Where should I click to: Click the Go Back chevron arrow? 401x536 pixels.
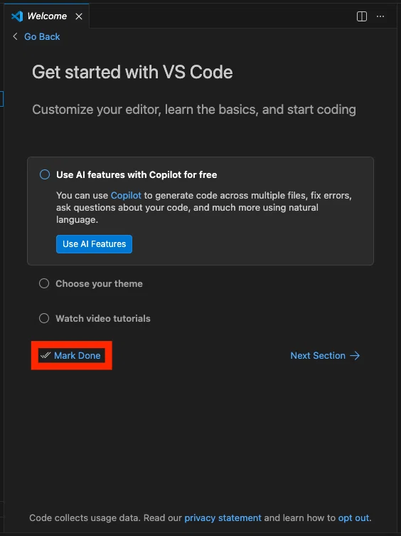[15, 36]
